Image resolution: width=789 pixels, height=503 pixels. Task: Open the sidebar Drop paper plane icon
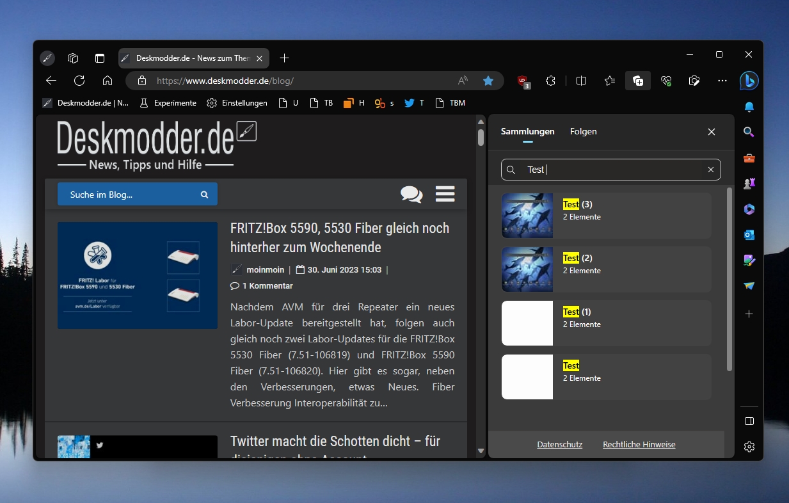[749, 286]
